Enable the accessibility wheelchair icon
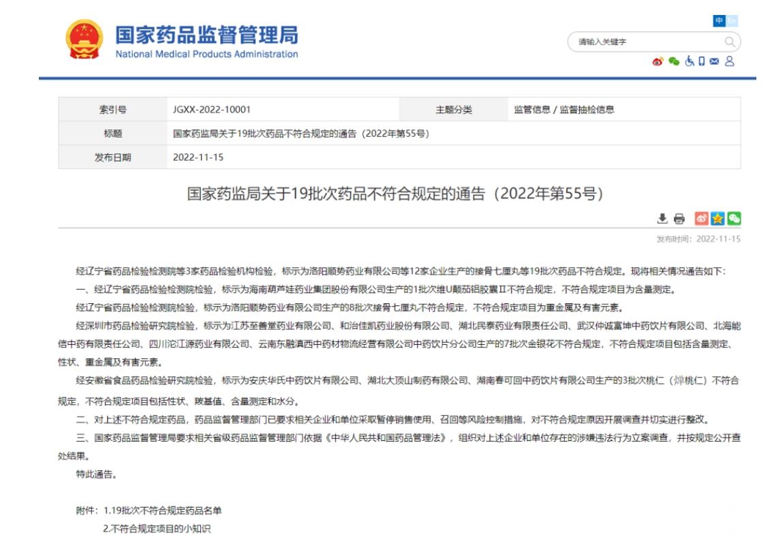Screen dimensions: 770x554 (690, 62)
